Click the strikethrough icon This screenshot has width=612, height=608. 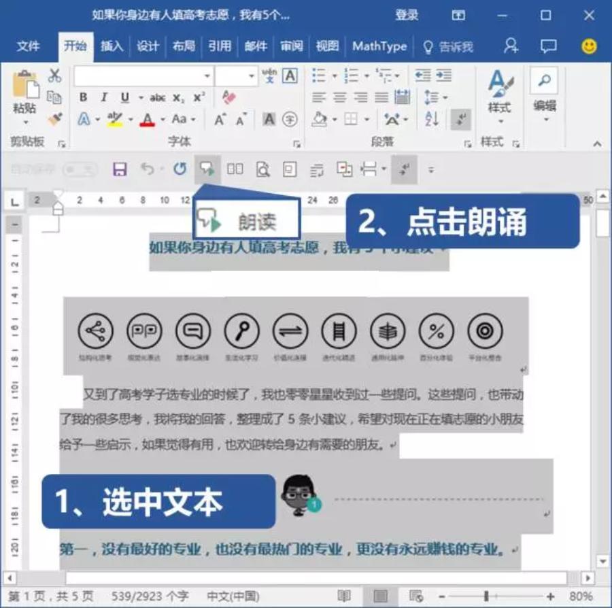pos(157,97)
